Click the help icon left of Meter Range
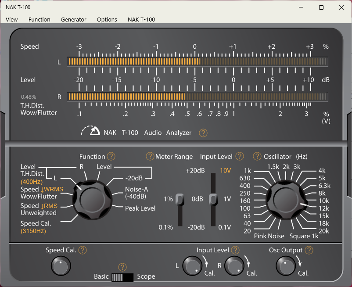The image size is (352, 287). click(150, 156)
